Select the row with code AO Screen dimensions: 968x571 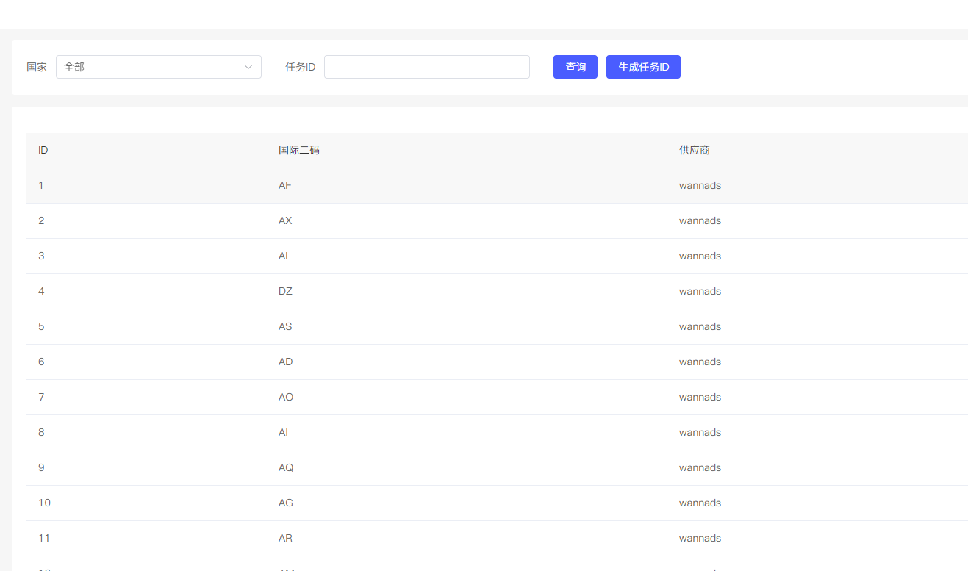click(x=285, y=397)
